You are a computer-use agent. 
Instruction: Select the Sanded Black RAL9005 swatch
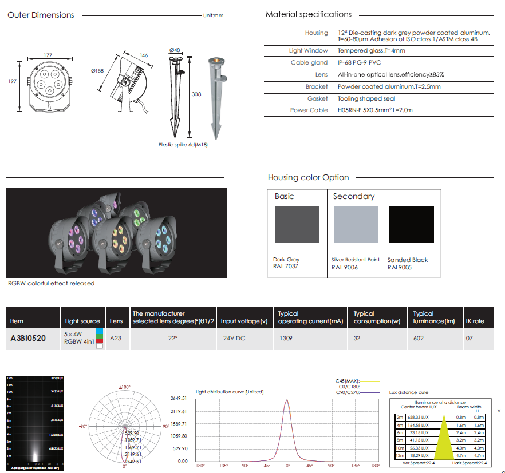411,225
